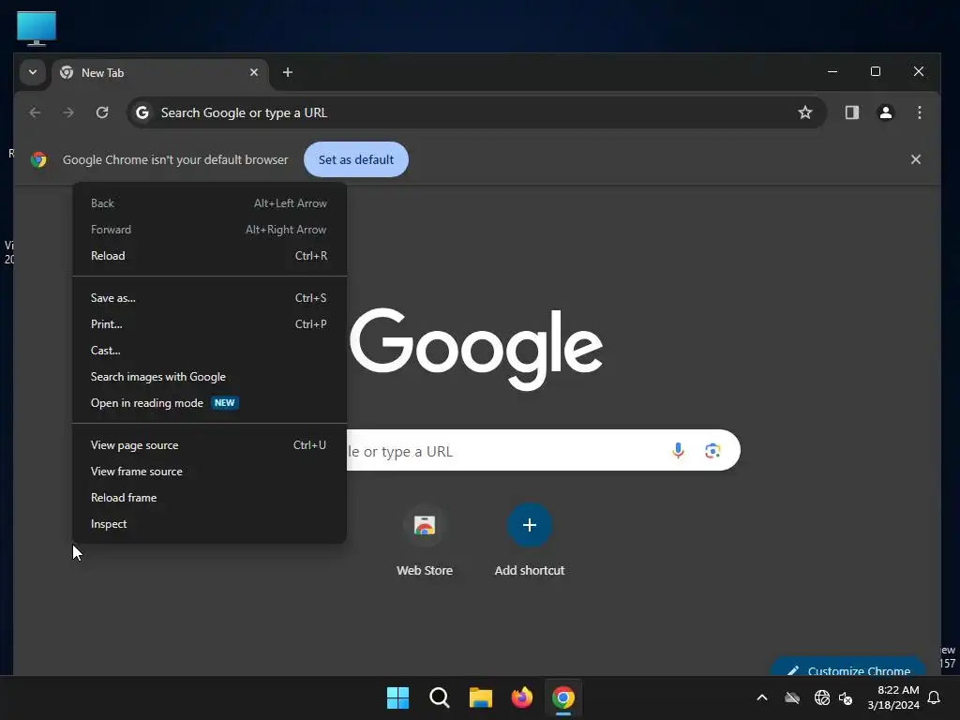The width and height of the screenshot is (960, 720).
Task: Click the Google logo
Action: click(x=476, y=348)
